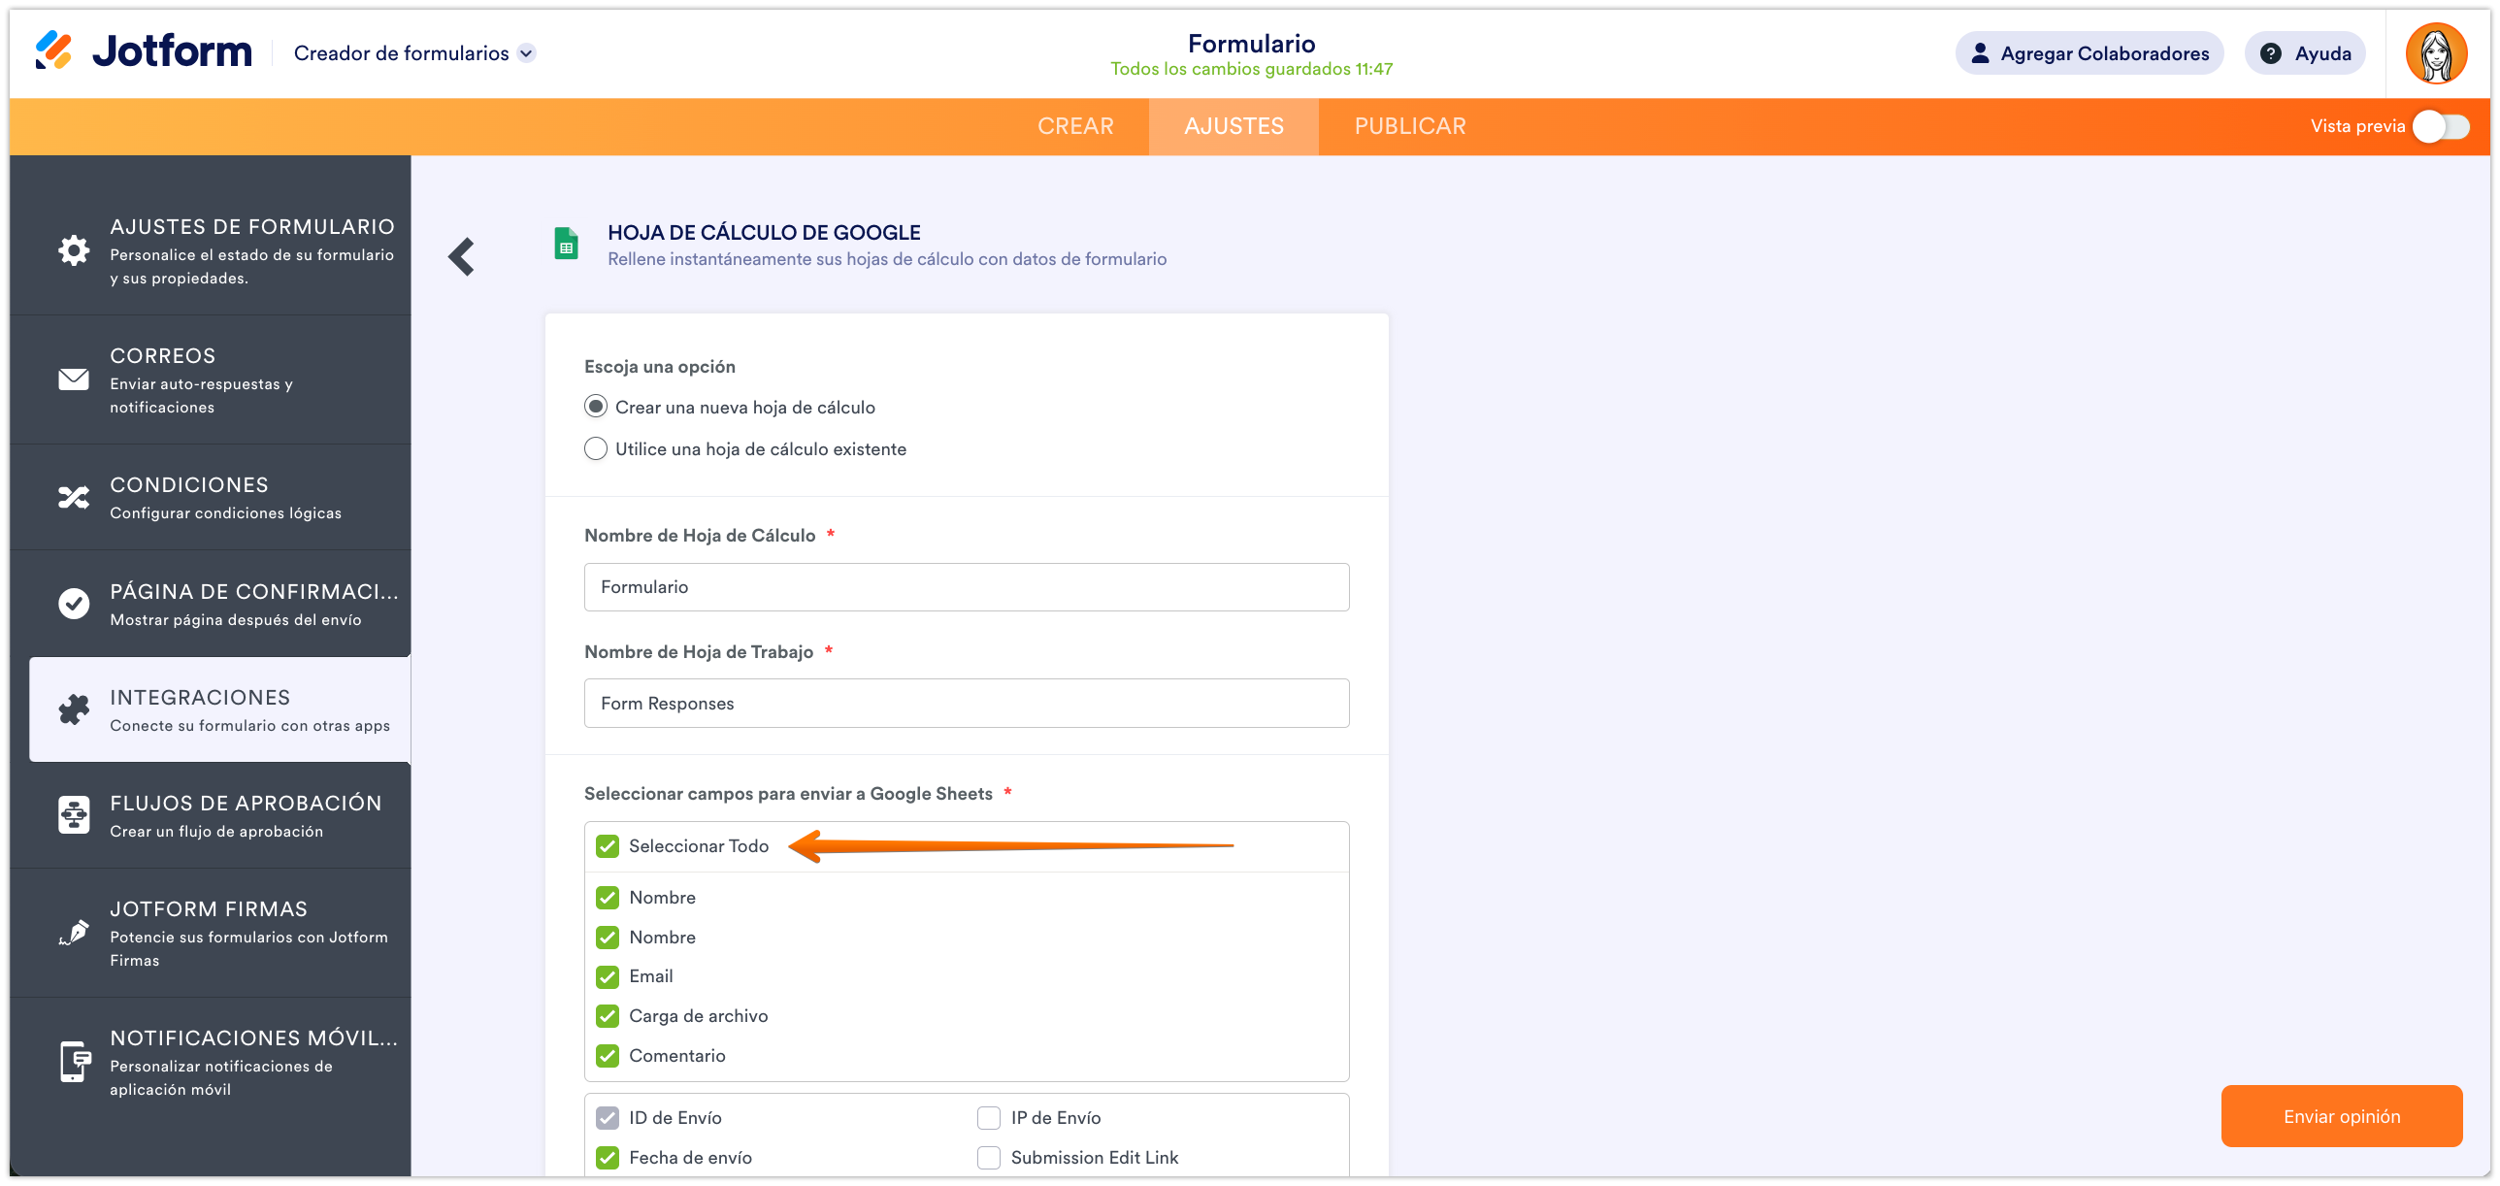
Task: Select Utilice una hoja de cálculo existente
Action: (x=596, y=448)
